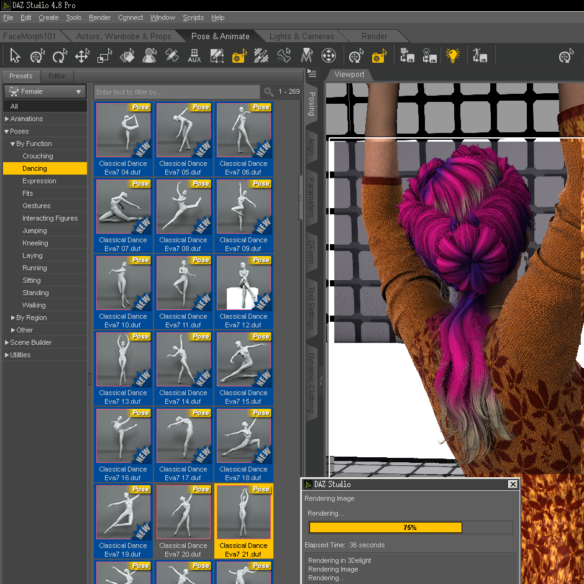This screenshot has width=584, height=584.
Task: Open the Render menu
Action: pos(99,17)
